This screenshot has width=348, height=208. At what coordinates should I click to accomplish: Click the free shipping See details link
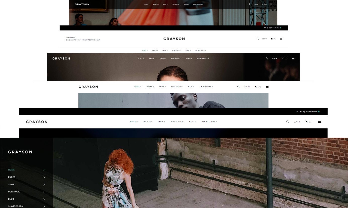click(x=97, y=40)
